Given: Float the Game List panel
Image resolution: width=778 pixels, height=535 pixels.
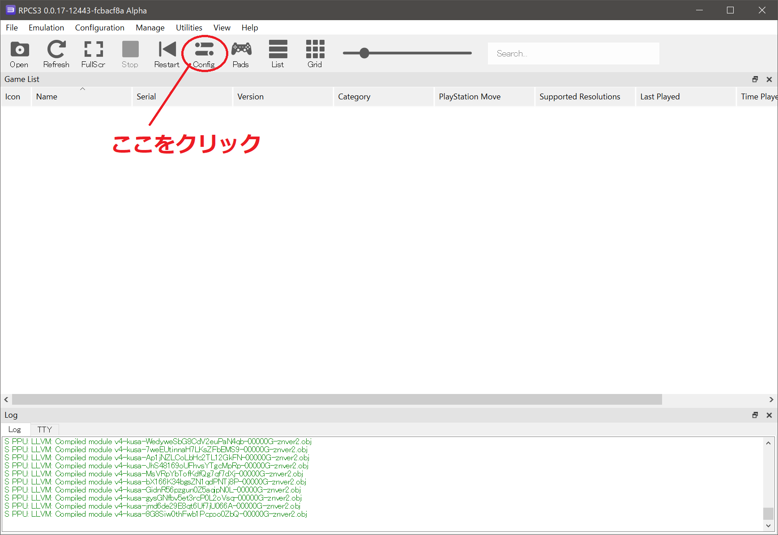Looking at the screenshot, I should pos(755,79).
